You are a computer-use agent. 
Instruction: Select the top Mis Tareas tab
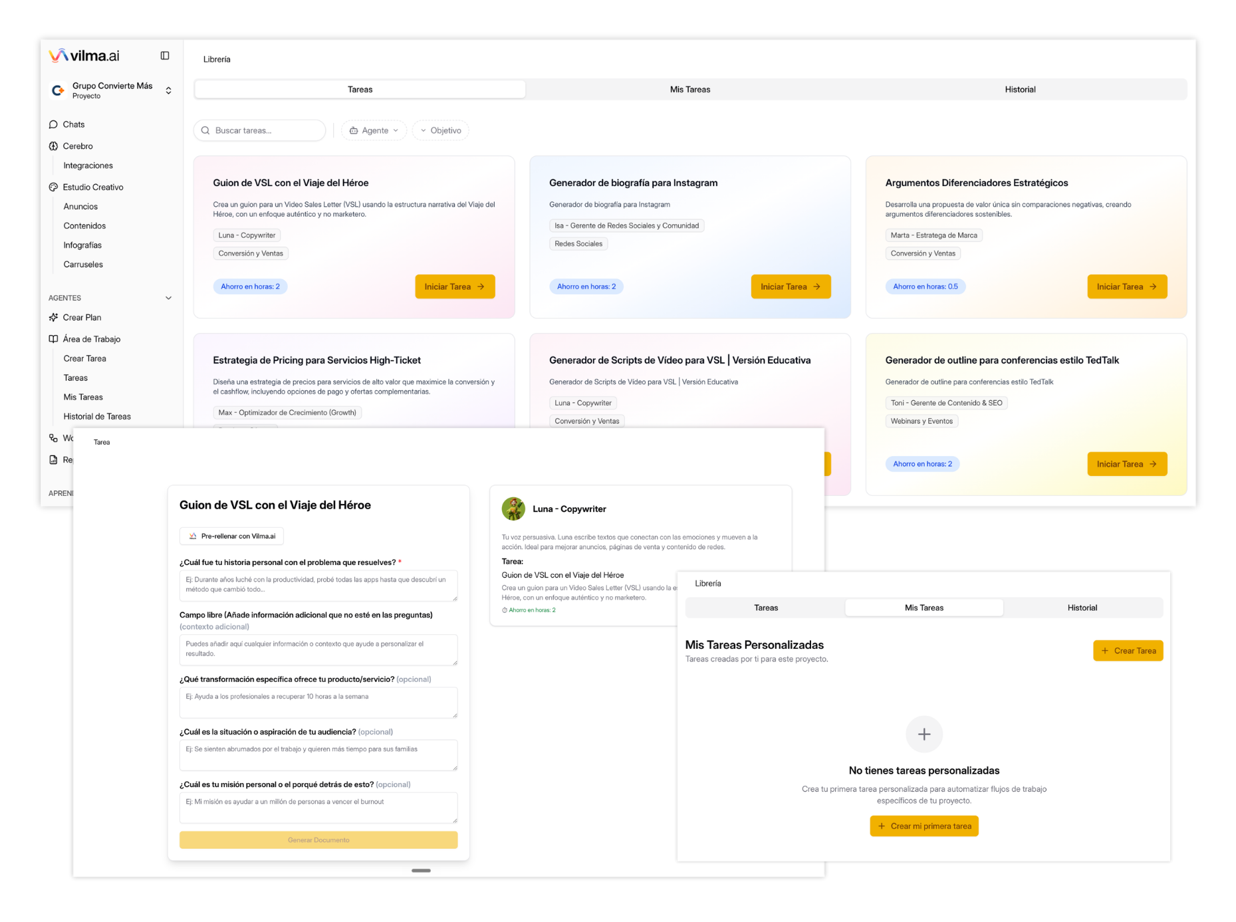(689, 90)
